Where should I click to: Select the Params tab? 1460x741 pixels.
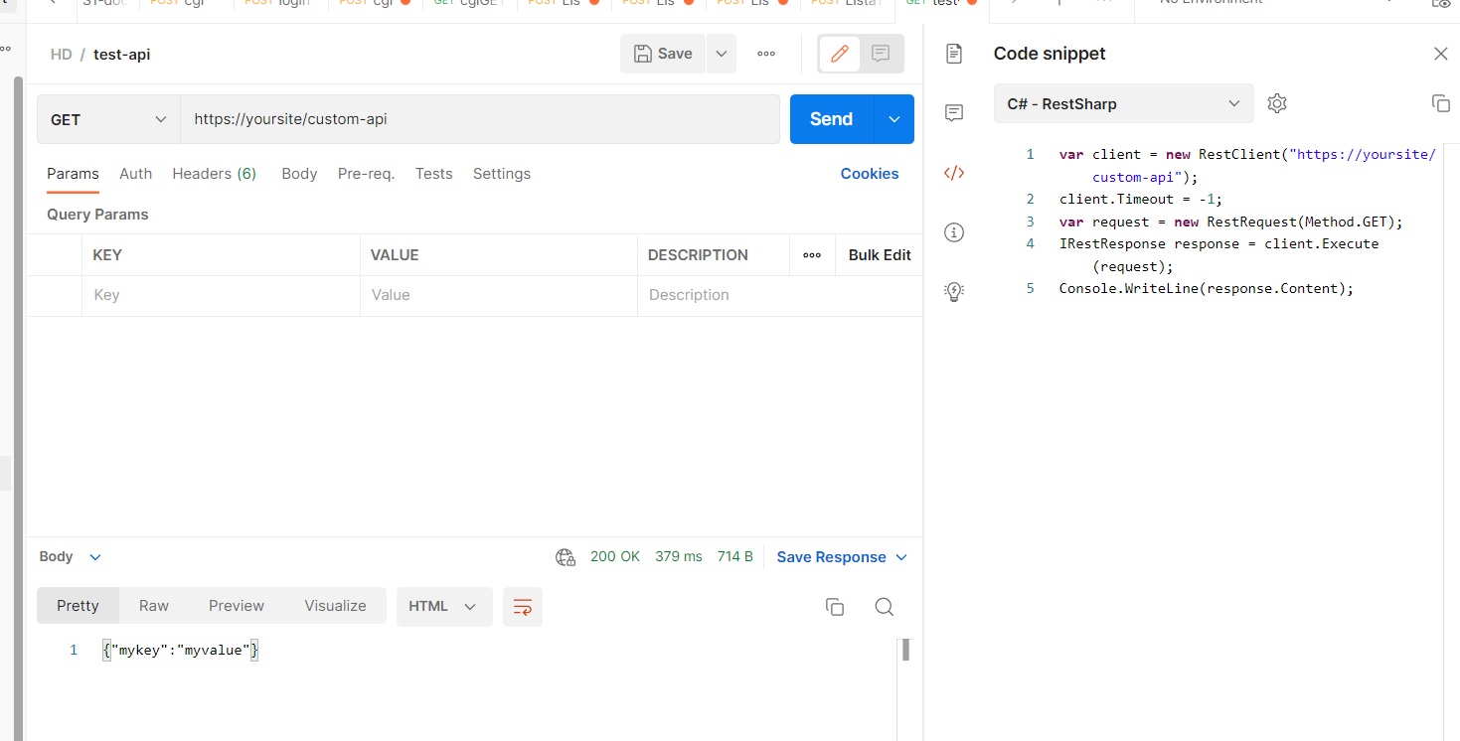pos(73,174)
